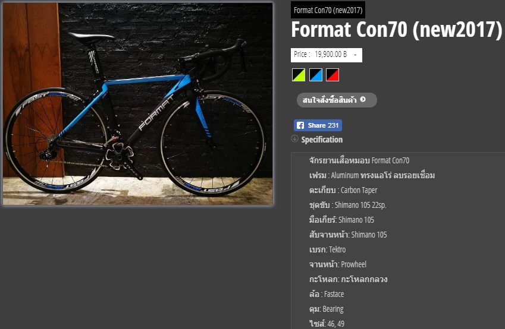Click the arrow icon inside the order button
This screenshot has height=329, width=505.
[x=363, y=99]
